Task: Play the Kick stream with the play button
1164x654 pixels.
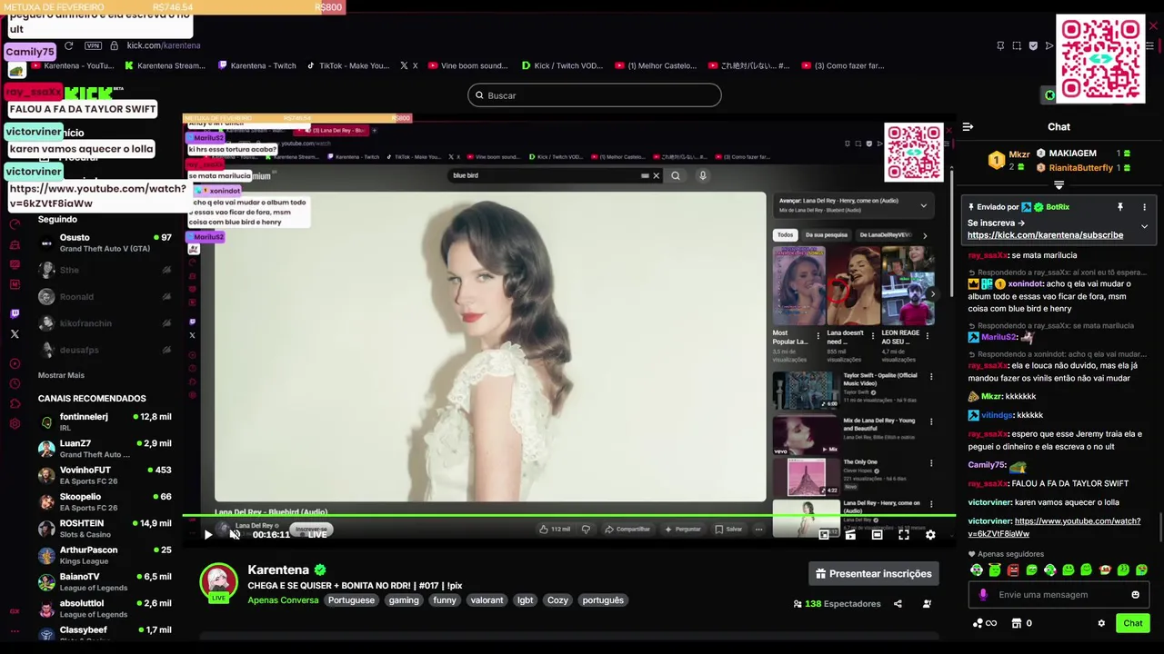Action: pyautogui.click(x=207, y=535)
